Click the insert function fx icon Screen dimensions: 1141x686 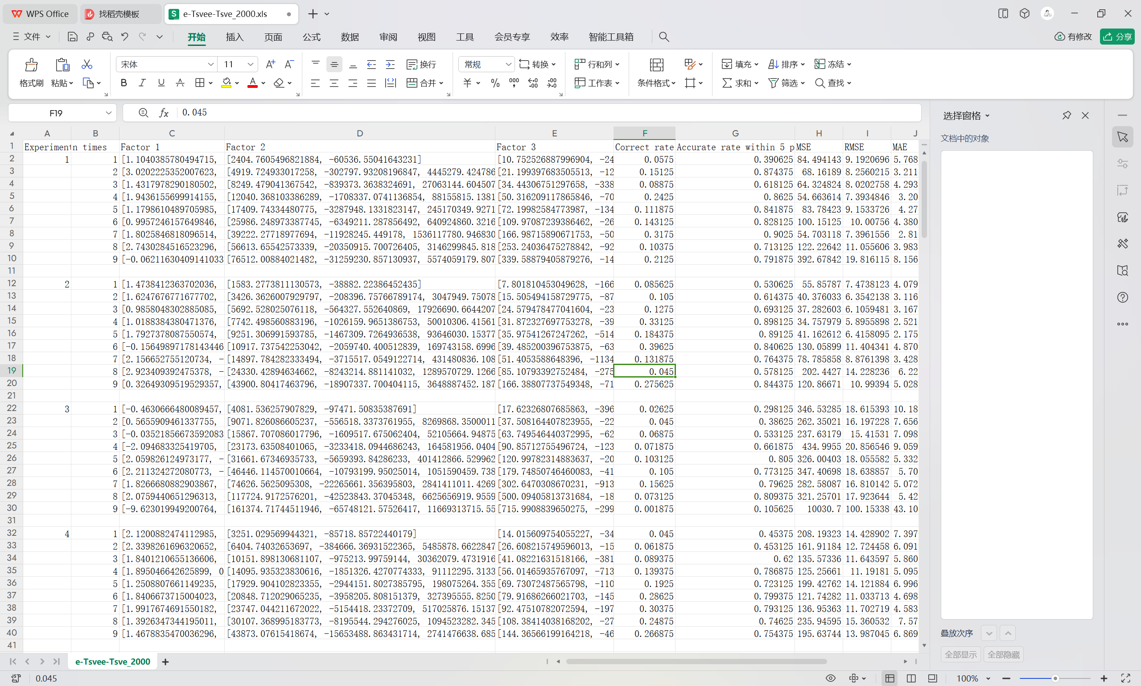[x=164, y=113]
